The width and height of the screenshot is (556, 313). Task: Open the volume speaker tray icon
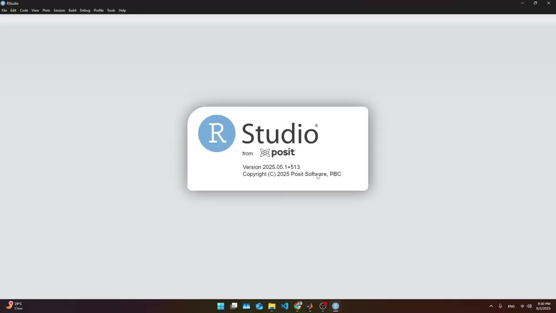[x=529, y=306]
